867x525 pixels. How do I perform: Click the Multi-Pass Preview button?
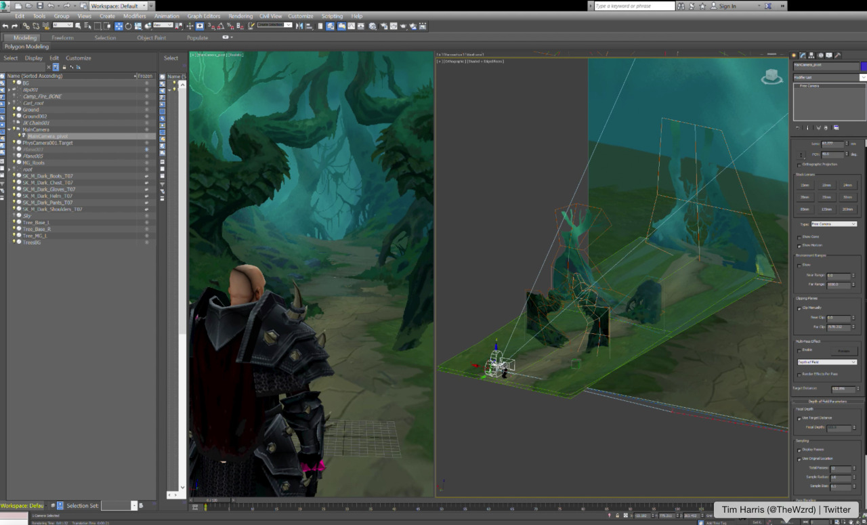pyautogui.click(x=845, y=351)
